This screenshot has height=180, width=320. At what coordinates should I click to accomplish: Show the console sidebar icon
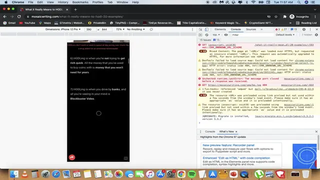click(200, 35)
